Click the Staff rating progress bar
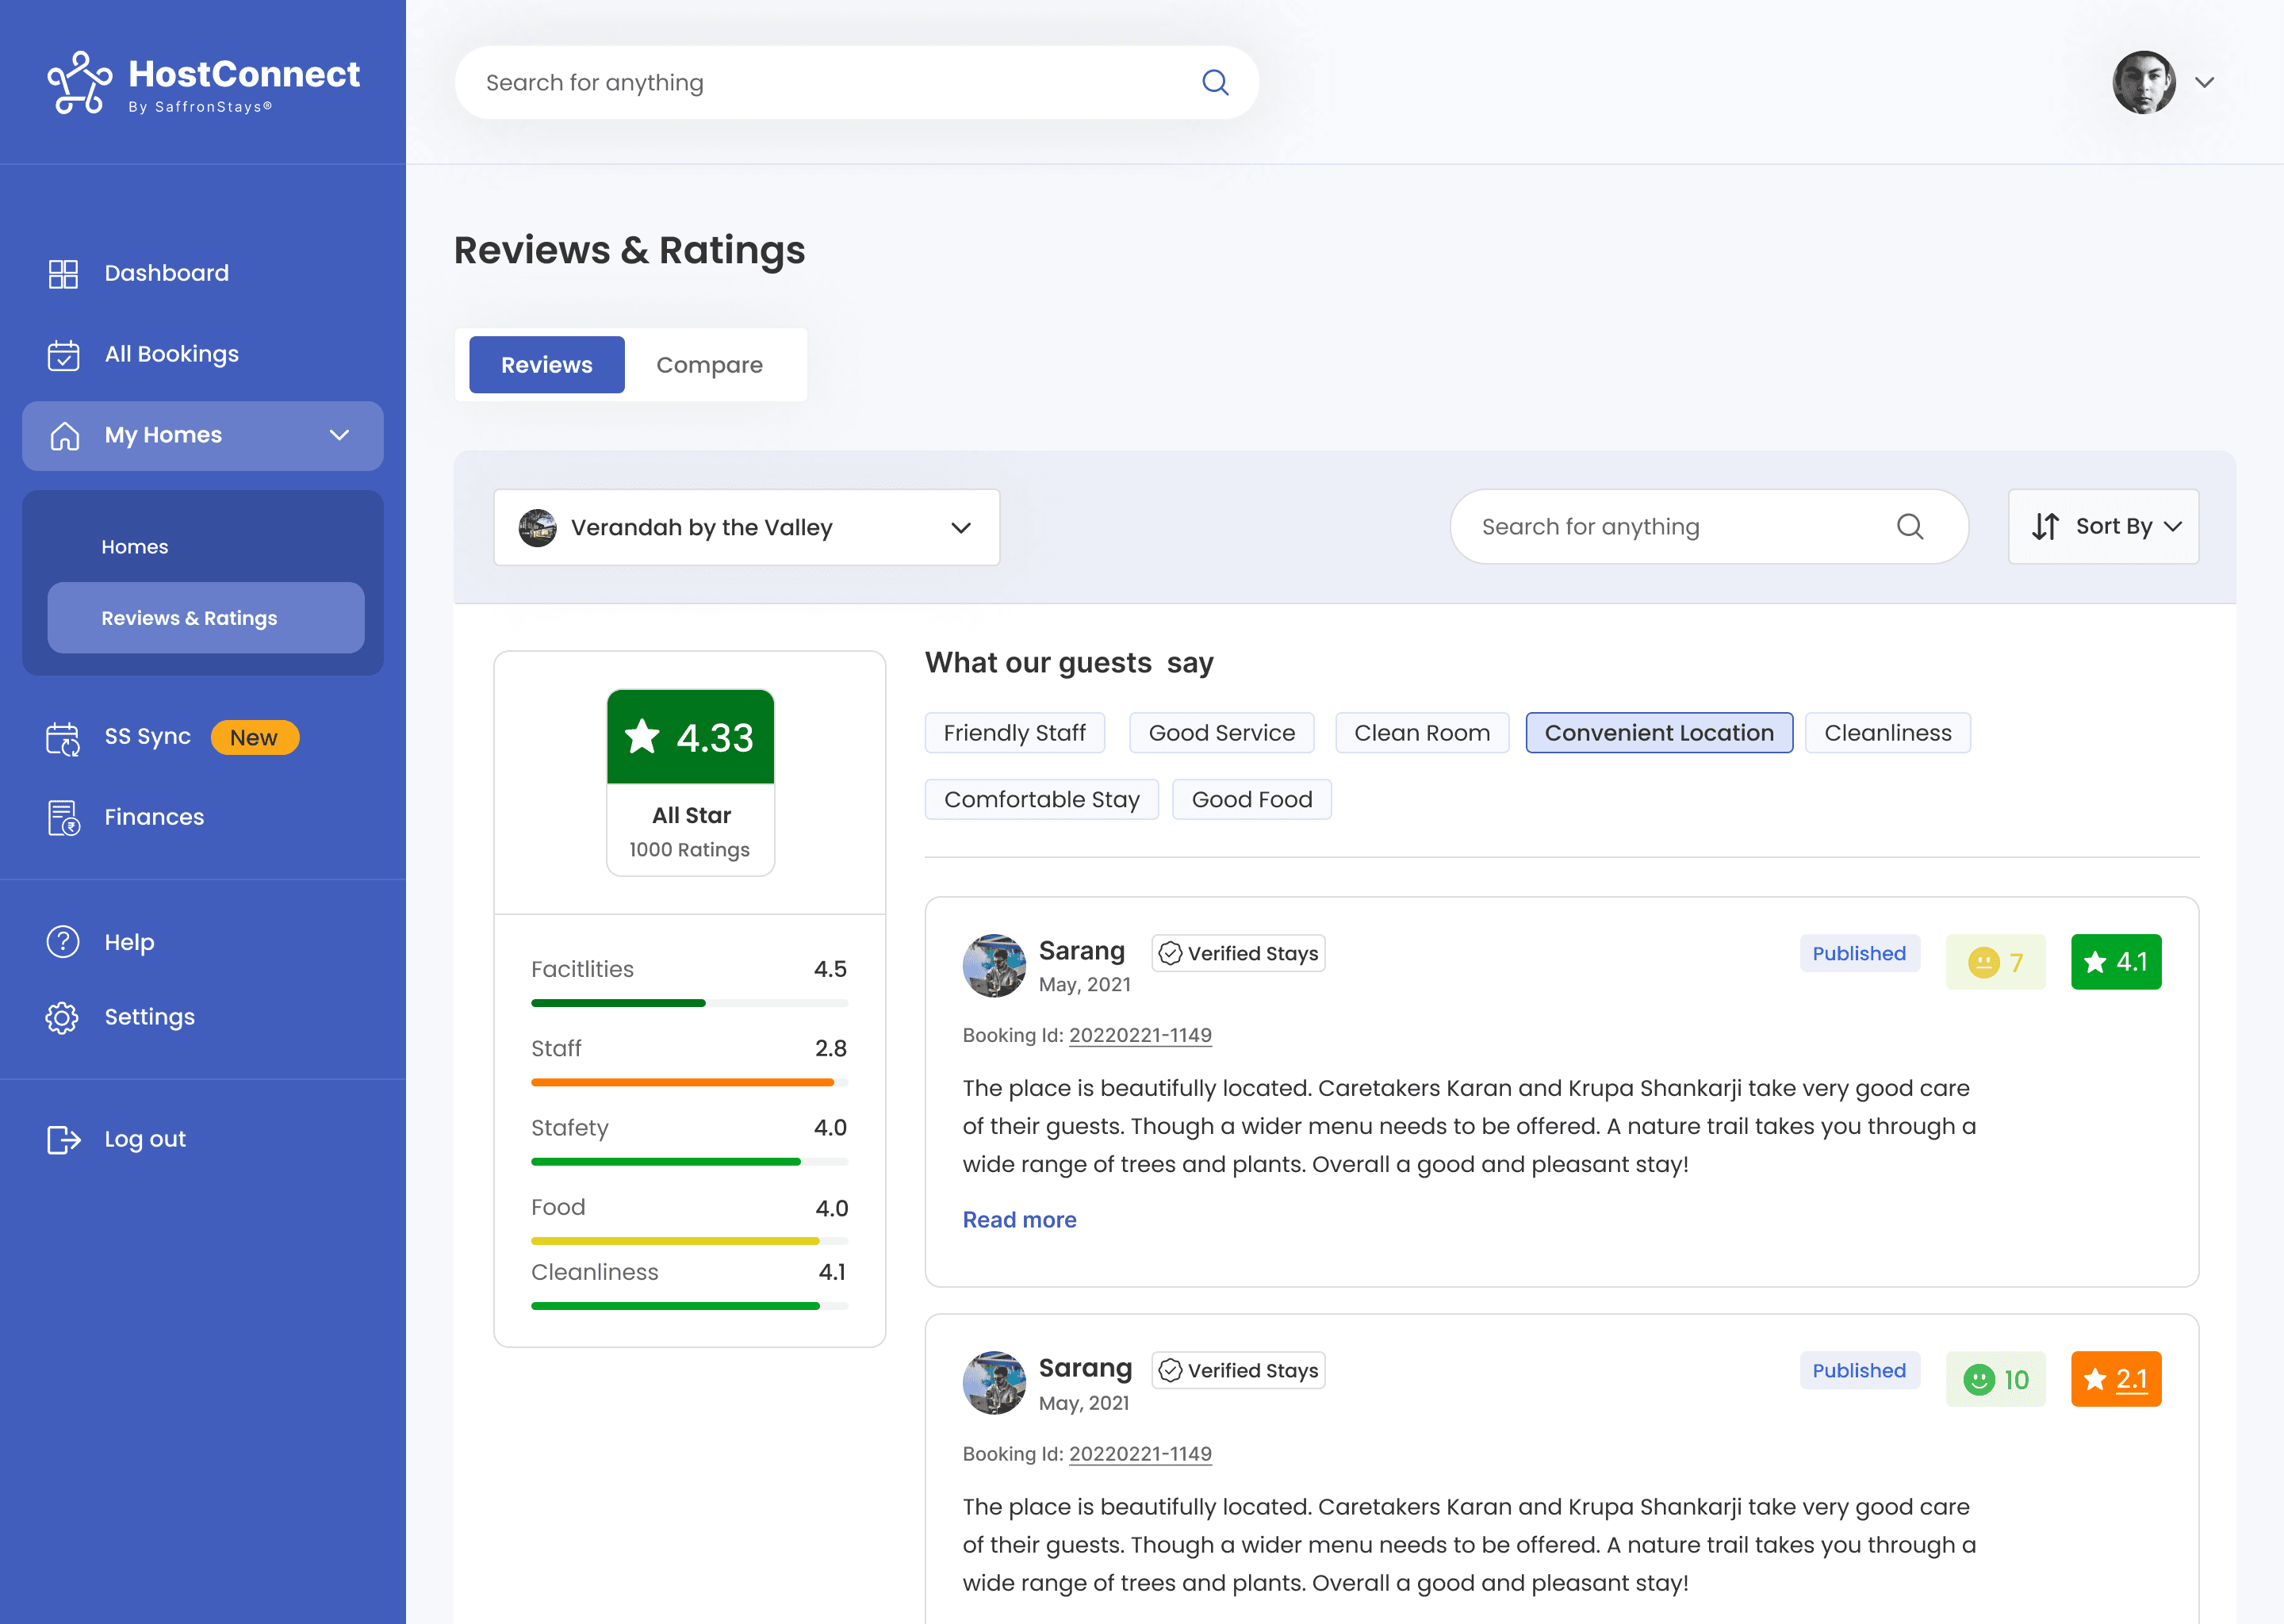 689,1082
